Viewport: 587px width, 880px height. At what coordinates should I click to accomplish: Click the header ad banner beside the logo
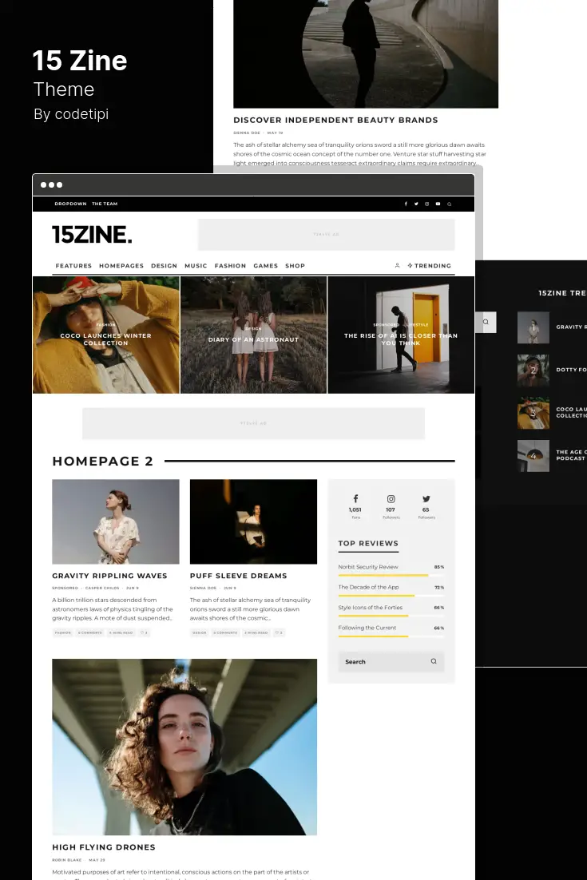point(326,234)
